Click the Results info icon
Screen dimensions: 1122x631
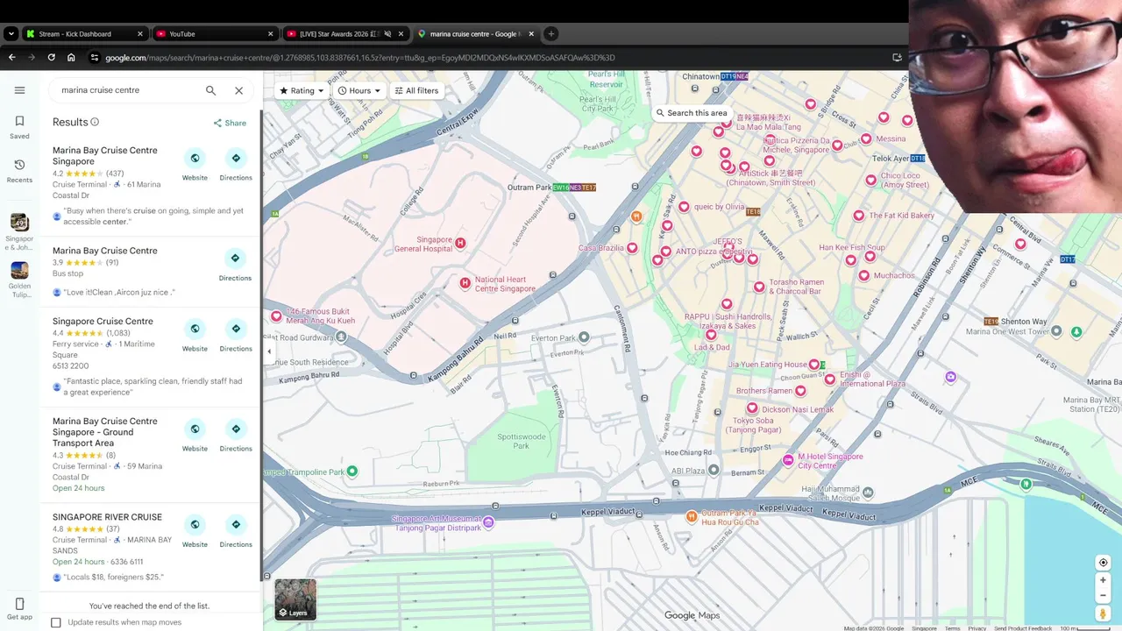pos(95,122)
